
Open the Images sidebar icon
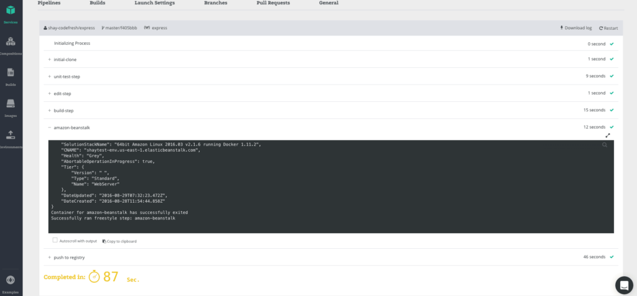[11, 104]
